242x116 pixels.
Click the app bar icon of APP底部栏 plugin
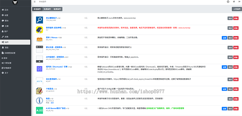coord(40,59)
